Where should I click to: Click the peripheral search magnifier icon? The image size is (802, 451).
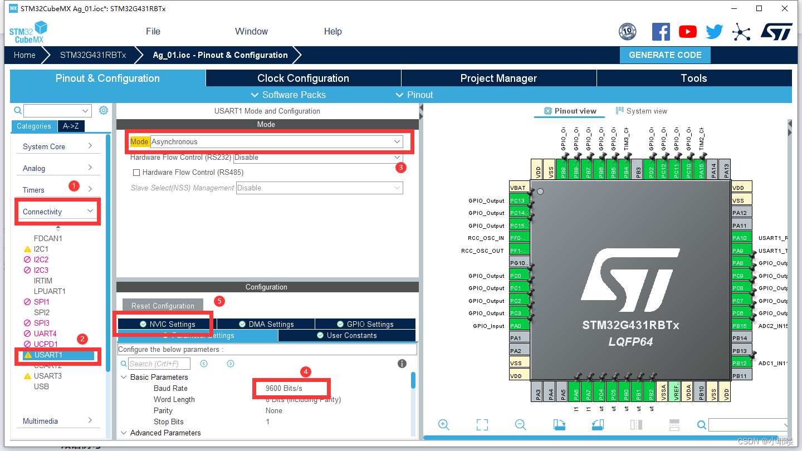coord(18,110)
